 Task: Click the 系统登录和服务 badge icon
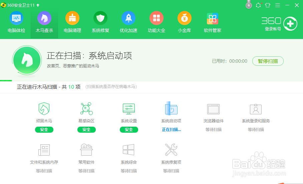(256, 109)
